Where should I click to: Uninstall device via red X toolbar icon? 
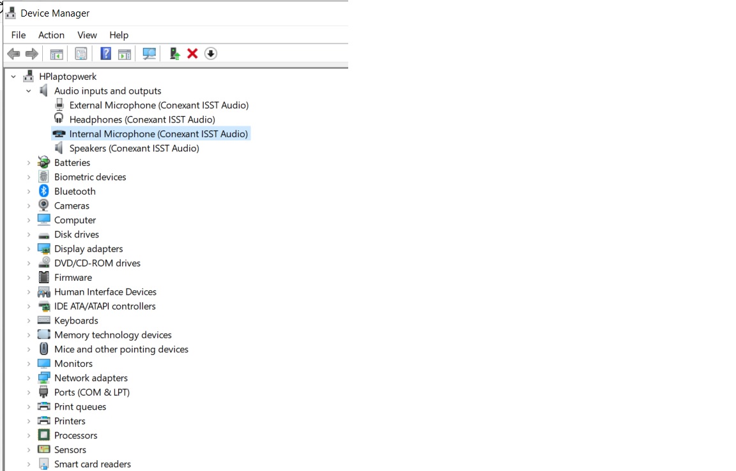pyautogui.click(x=192, y=54)
